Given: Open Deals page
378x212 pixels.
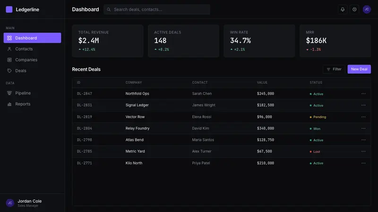Looking at the screenshot, I should point(32,71).
